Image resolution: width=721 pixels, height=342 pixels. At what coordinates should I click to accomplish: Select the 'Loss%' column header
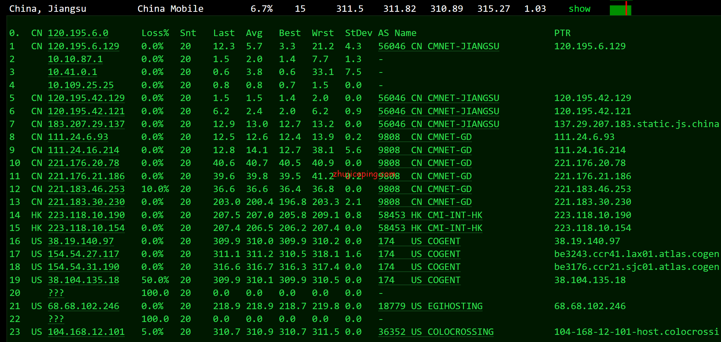(155, 33)
